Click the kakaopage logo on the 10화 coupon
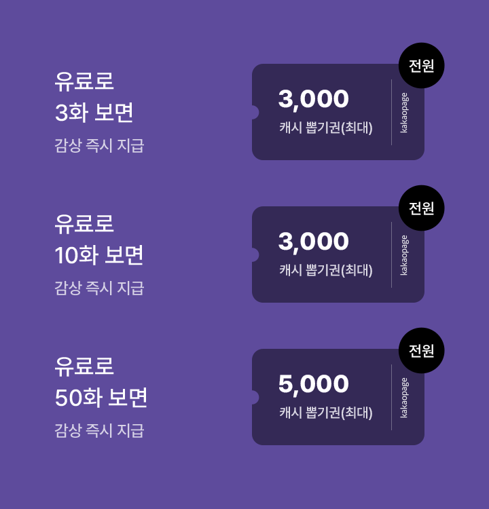This screenshot has height=509, width=489. click(x=404, y=255)
